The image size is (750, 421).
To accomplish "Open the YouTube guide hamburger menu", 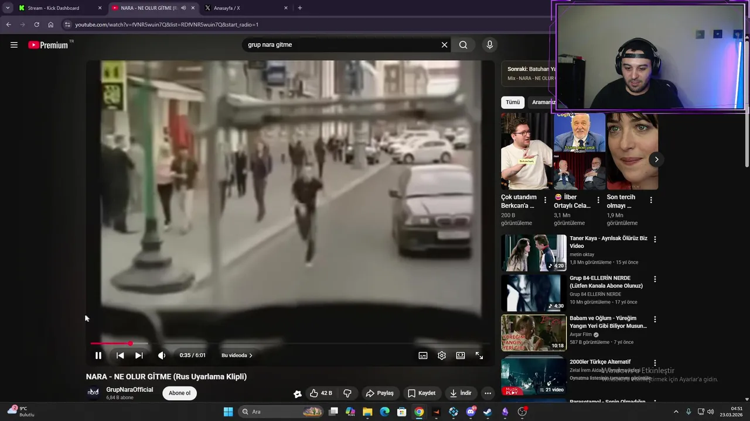I will [x=14, y=45].
